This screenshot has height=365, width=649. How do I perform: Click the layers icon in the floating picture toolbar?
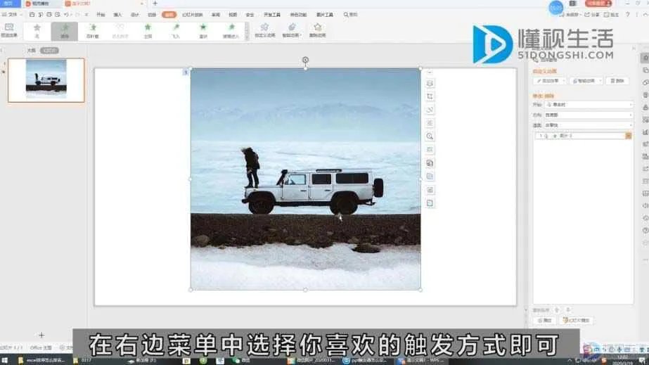[x=430, y=83]
